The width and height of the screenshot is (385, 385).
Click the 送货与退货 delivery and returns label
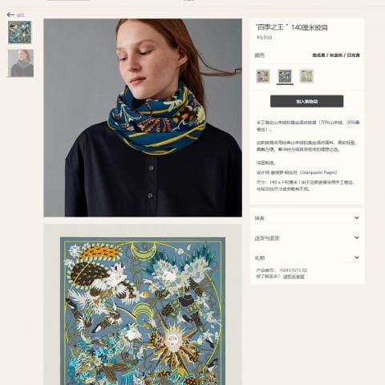click(267, 238)
